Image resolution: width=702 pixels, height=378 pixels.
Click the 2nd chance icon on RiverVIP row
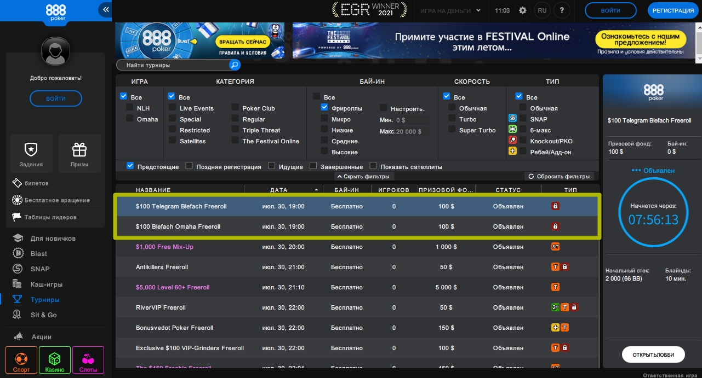coord(555,307)
